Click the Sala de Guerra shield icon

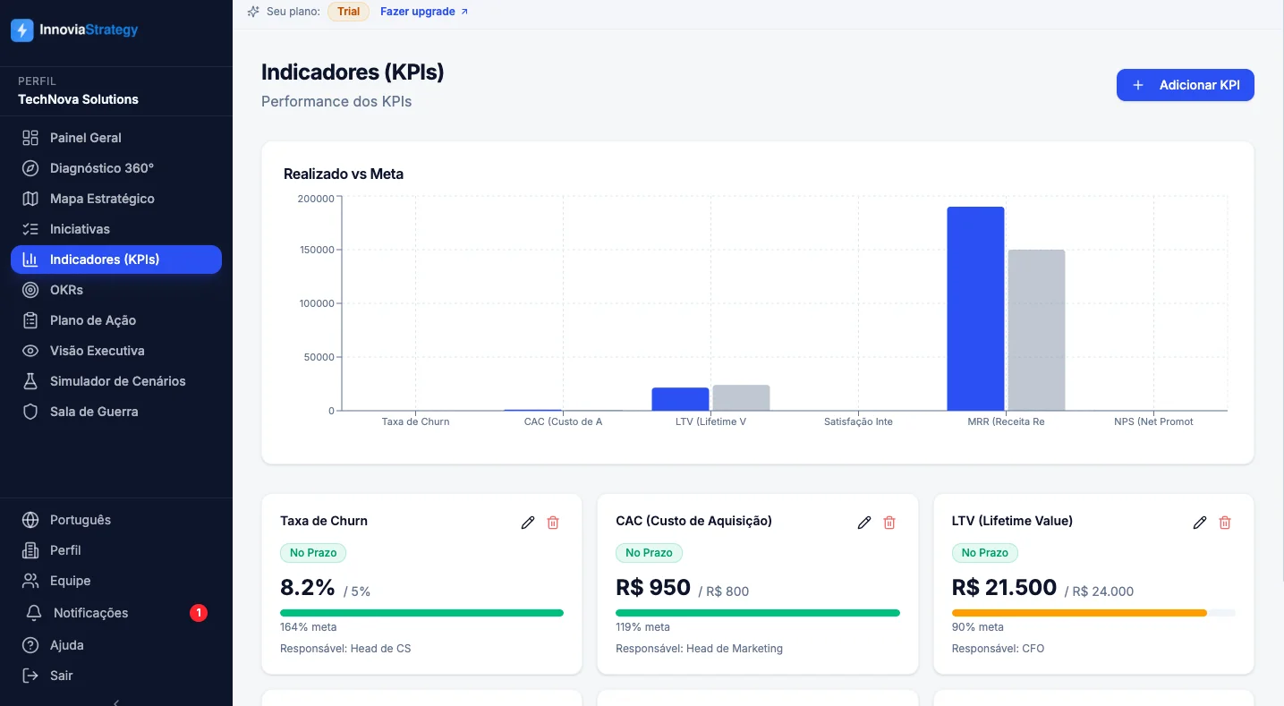pos(30,412)
